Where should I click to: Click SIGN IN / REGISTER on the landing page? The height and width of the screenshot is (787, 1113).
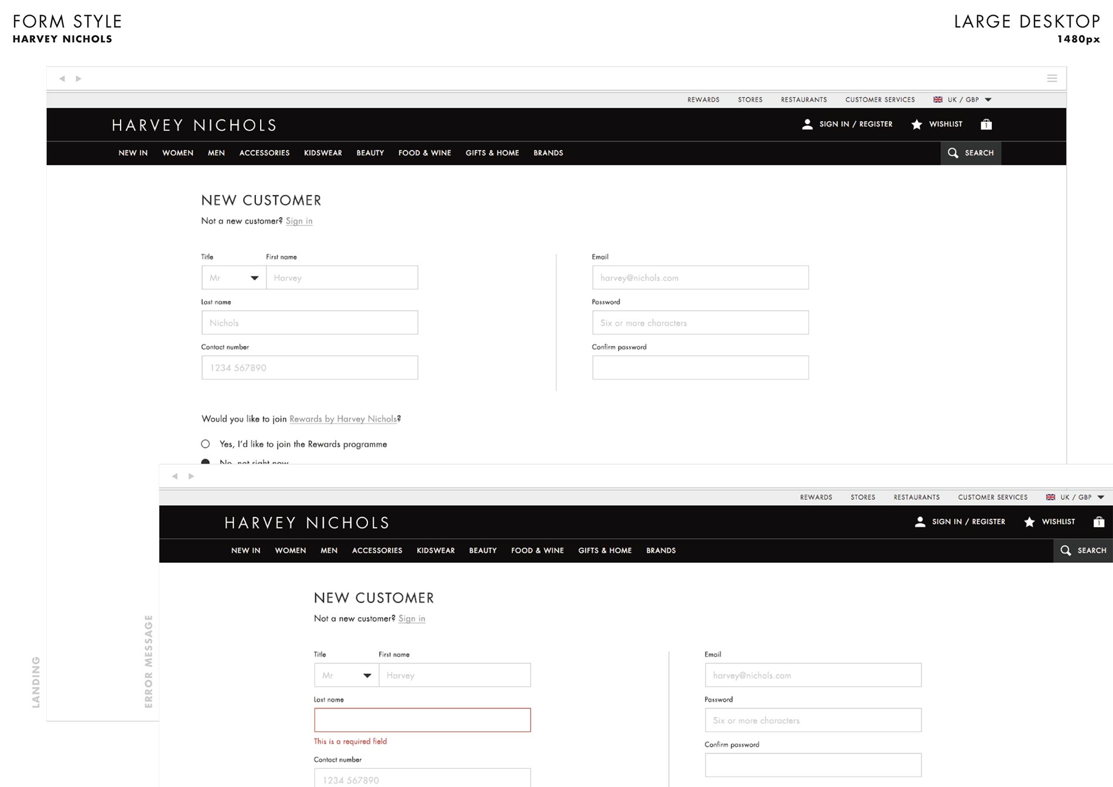coord(856,124)
